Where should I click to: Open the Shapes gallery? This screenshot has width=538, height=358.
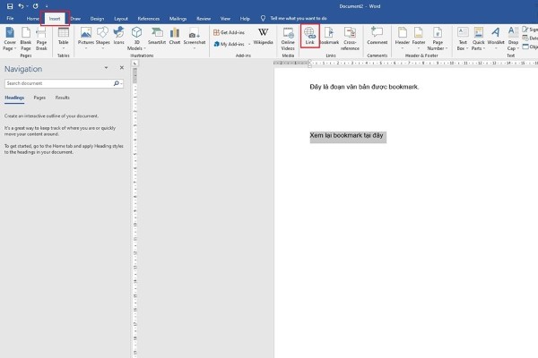click(102, 38)
